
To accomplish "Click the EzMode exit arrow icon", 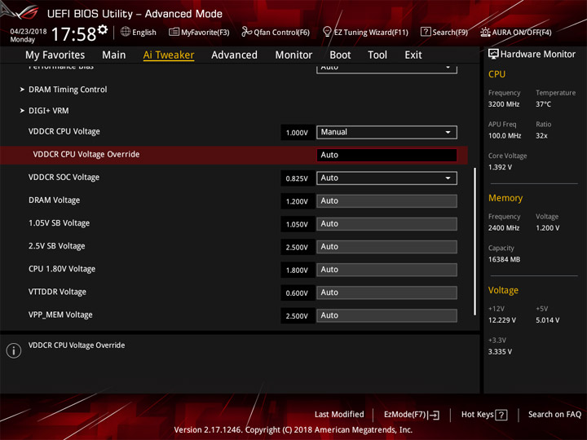I will click(x=434, y=415).
